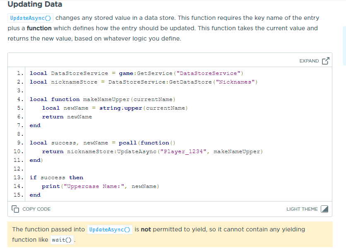The image size is (346, 250).
Task: Click the "Nicknames" string on line 2
Action: point(235,82)
